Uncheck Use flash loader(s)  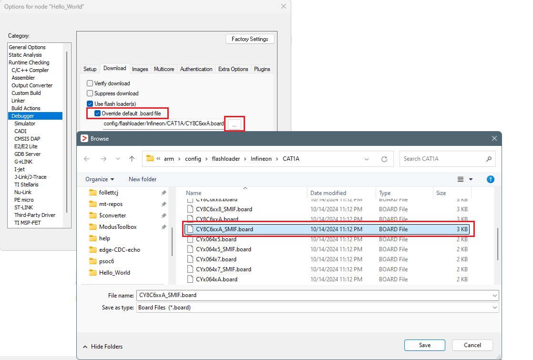point(90,103)
